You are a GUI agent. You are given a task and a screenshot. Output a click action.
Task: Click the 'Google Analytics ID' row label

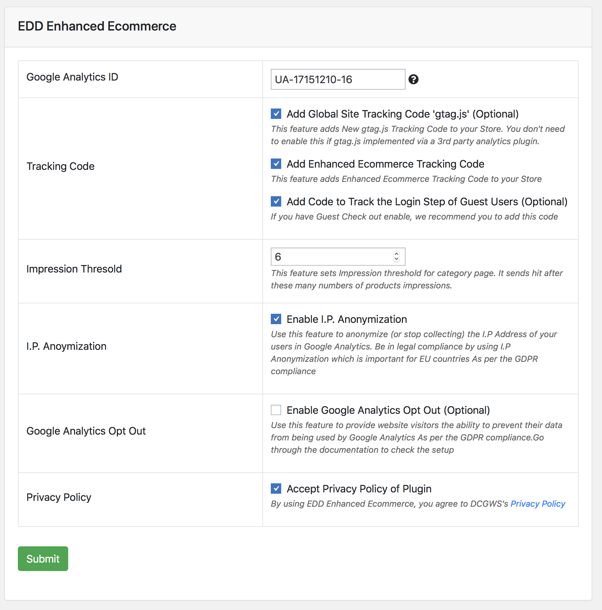[72, 77]
